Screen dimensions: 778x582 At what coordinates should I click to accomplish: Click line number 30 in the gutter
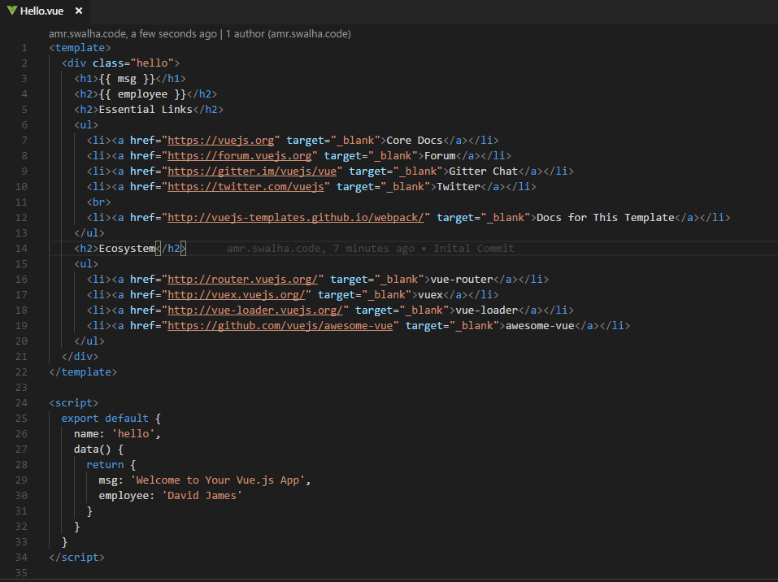[x=21, y=496]
